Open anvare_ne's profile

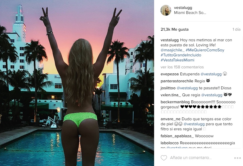click(x=171, y=119)
